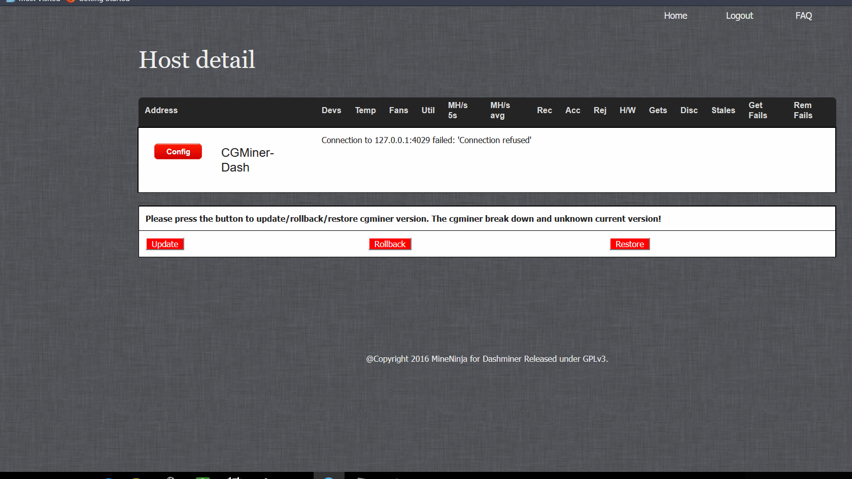Click the Fans column header
This screenshot has width=852, height=479.
click(x=398, y=110)
